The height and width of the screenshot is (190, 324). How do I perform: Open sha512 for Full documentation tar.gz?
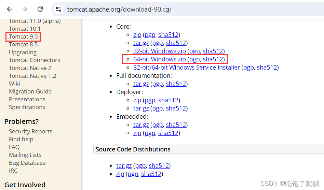click(x=176, y=84)
